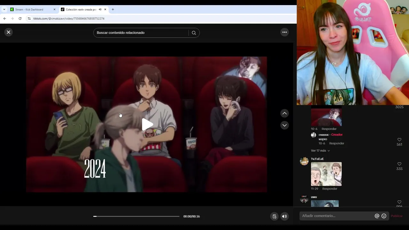This screenshot has height=230, width=409.
Task: Like the comment with 561 likes
Action: tap(399, 140)
